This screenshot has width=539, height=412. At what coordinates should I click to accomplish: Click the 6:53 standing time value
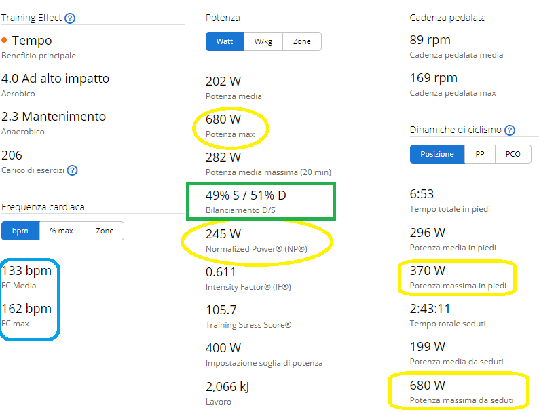point(422,194)
